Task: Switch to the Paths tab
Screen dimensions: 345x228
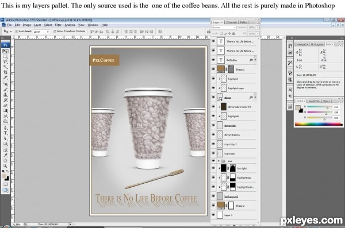Action: click(243, 22)
